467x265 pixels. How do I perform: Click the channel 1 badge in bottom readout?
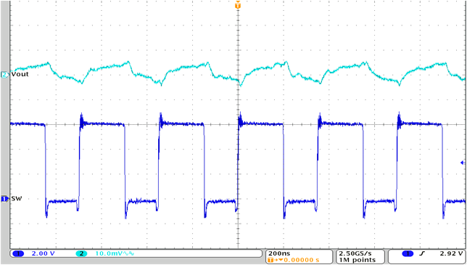[18, 253]
